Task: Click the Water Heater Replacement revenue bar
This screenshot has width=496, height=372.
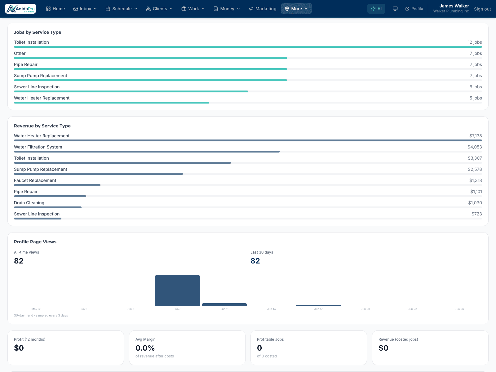Action: [248, 140]
